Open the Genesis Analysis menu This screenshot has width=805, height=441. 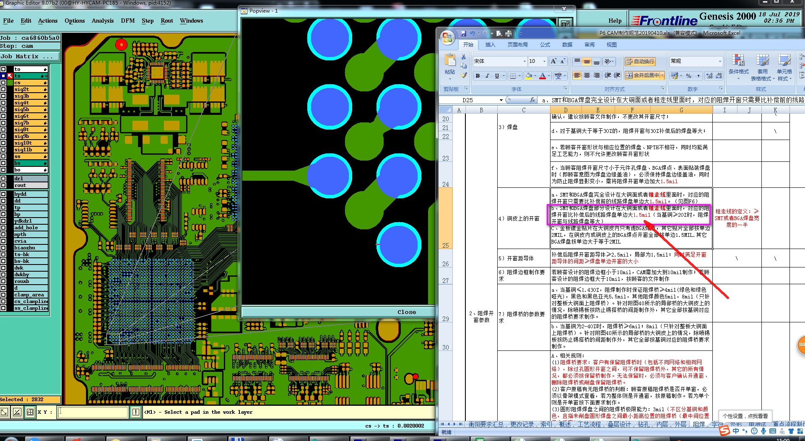103,21
